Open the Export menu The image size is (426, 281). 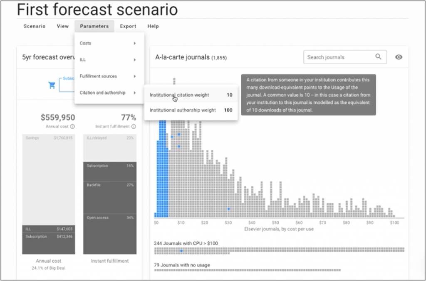128,26
